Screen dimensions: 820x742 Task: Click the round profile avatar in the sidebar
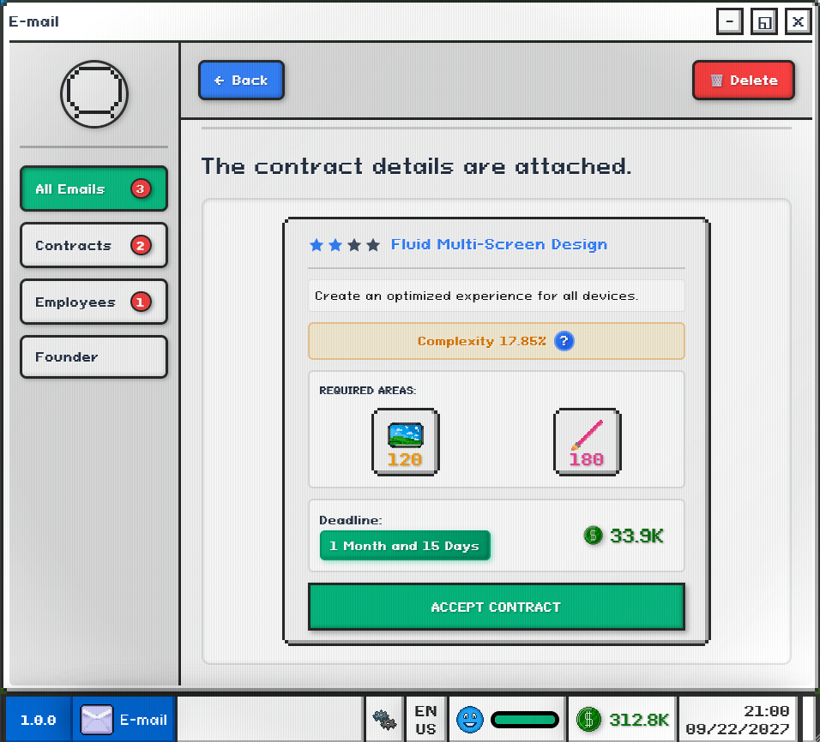[x=94, y=94]
